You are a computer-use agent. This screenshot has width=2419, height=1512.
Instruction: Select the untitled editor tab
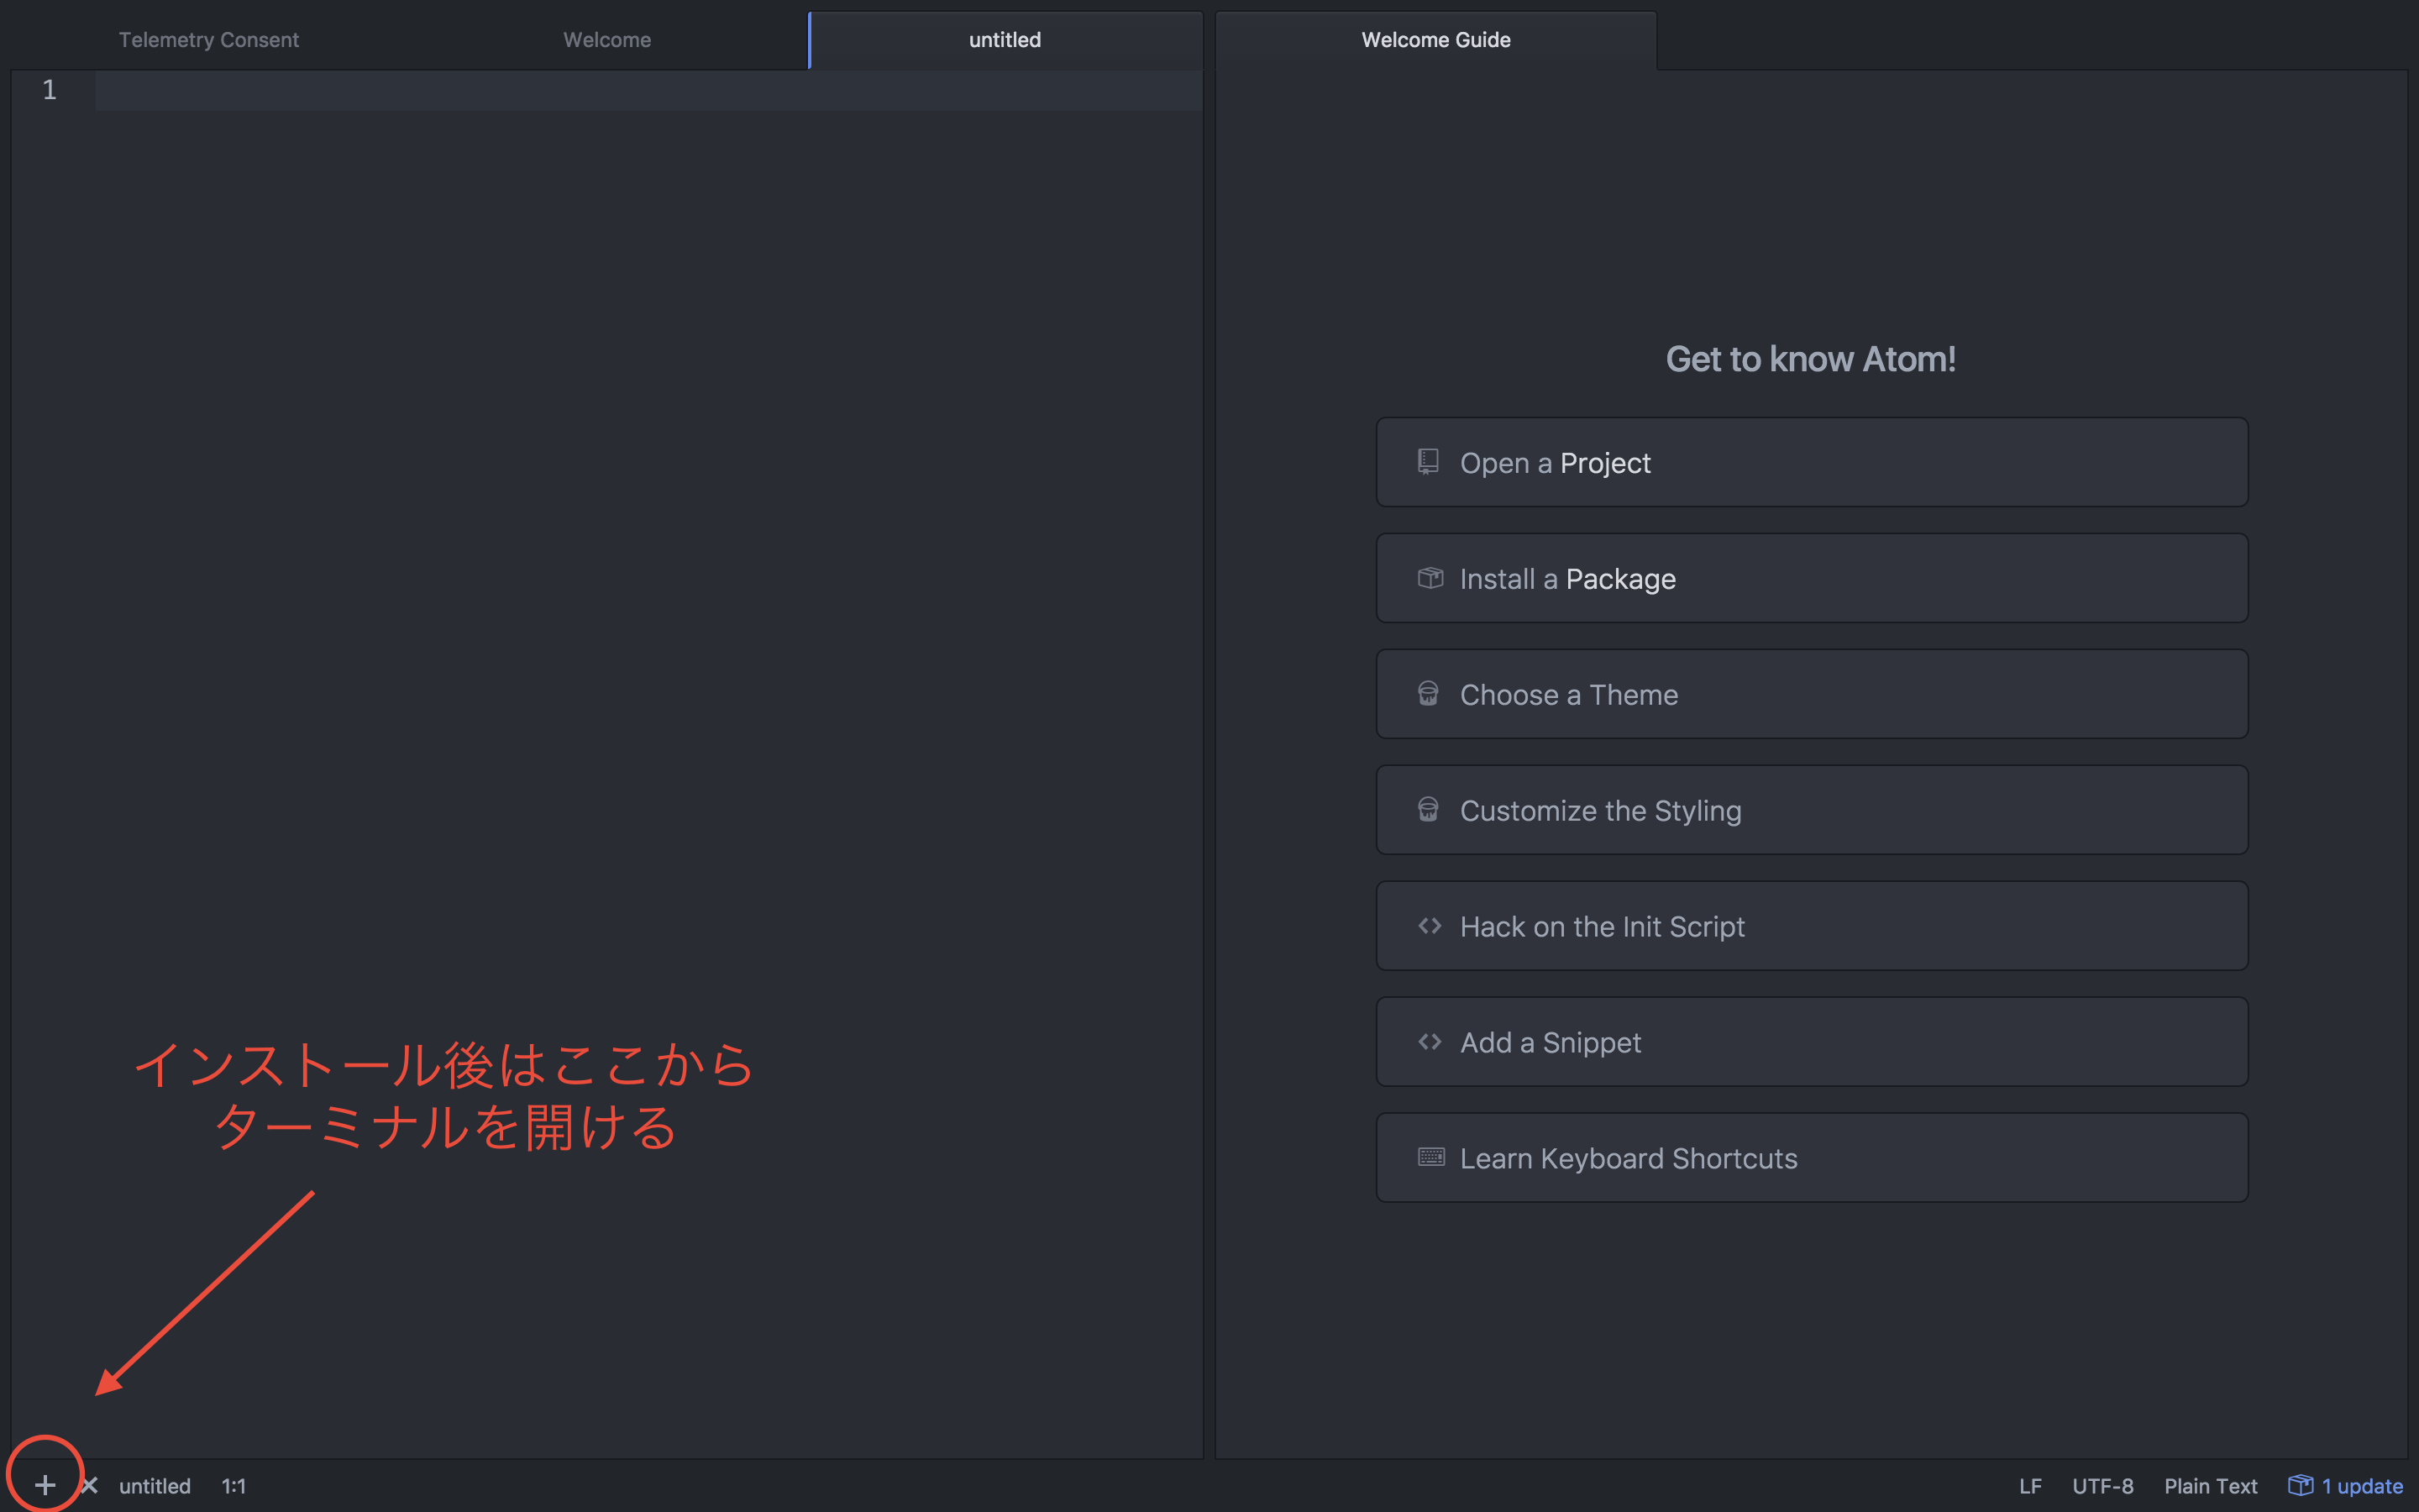point(1005,40)
